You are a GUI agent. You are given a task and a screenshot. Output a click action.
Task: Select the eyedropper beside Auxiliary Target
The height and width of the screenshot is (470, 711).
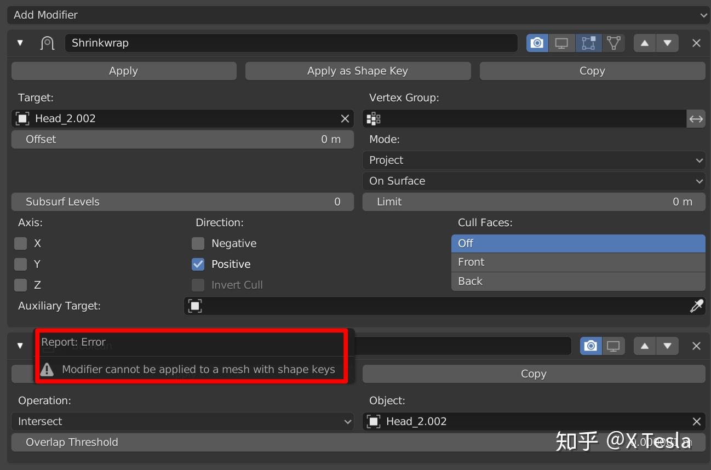(696, 306)
